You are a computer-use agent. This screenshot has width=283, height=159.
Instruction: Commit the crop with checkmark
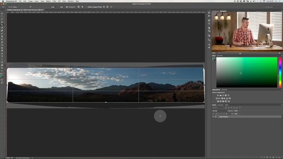click(x=111, y=7)
